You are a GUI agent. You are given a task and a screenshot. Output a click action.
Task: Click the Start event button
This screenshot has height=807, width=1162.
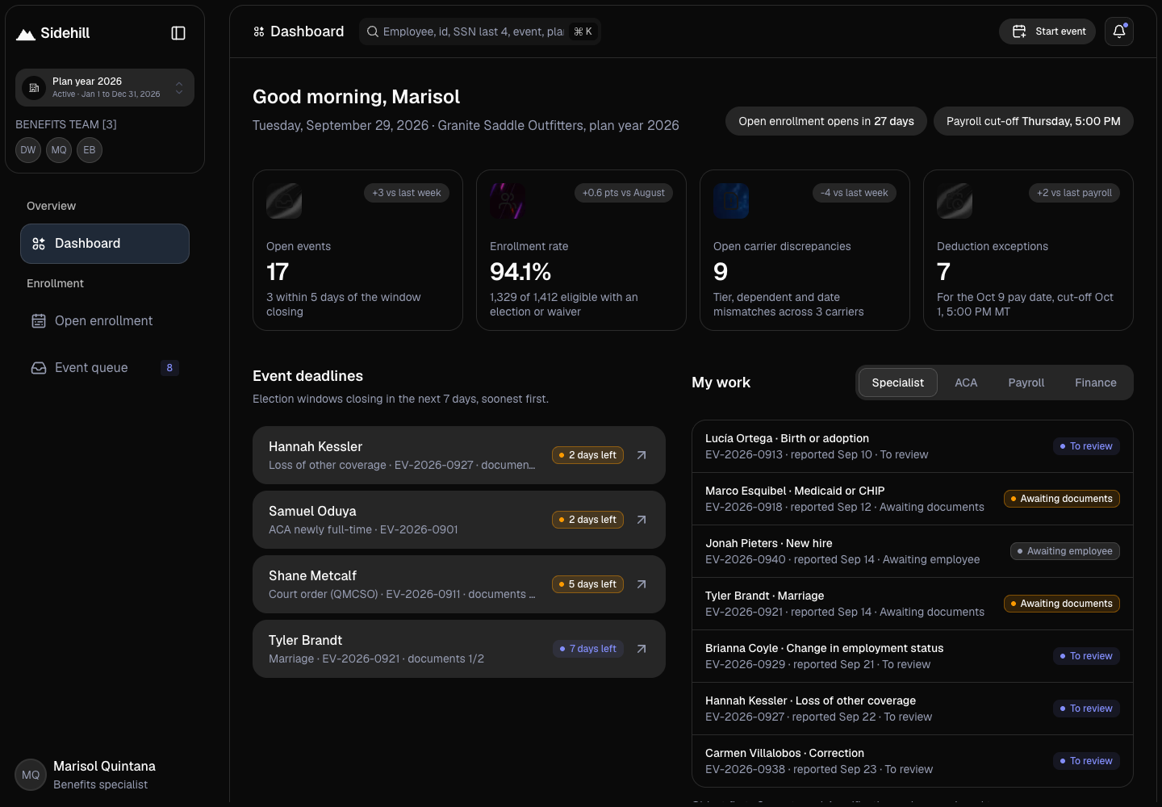1047,31
